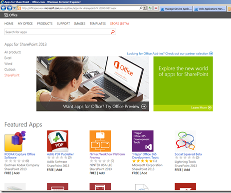Select All products category
Viewport: 231px width, 193px height.
12,52
